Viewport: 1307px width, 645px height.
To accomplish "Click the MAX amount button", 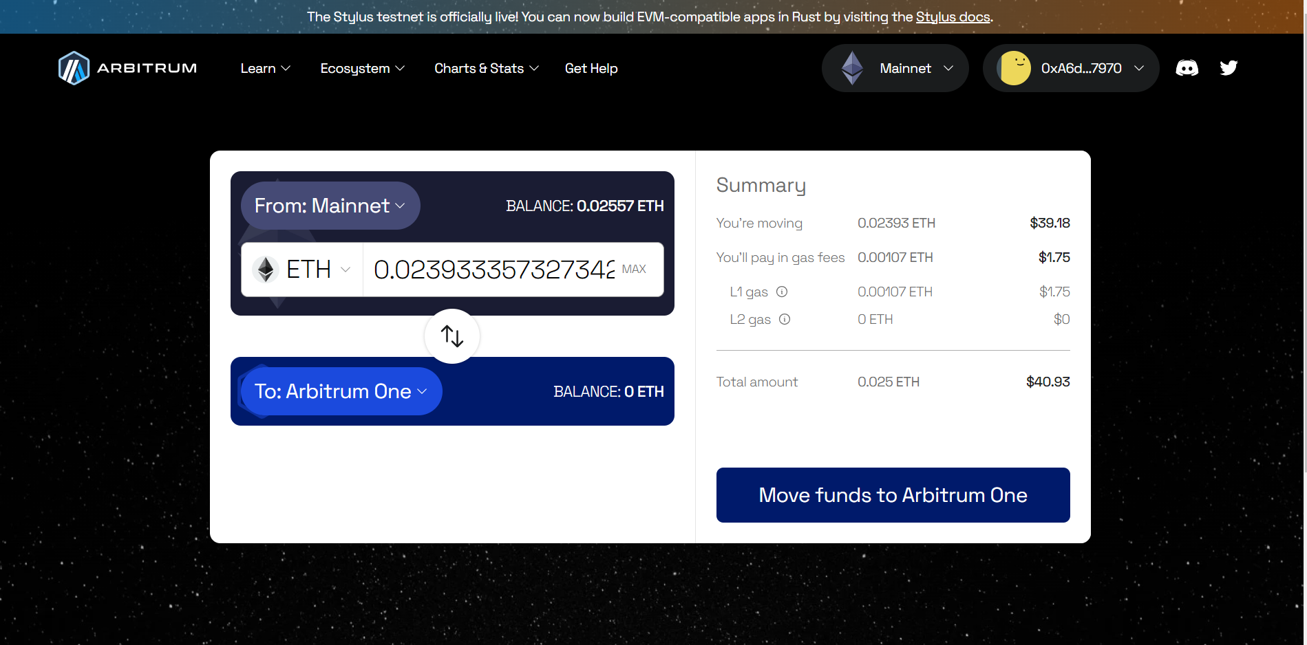I will (x=634, y=270).
